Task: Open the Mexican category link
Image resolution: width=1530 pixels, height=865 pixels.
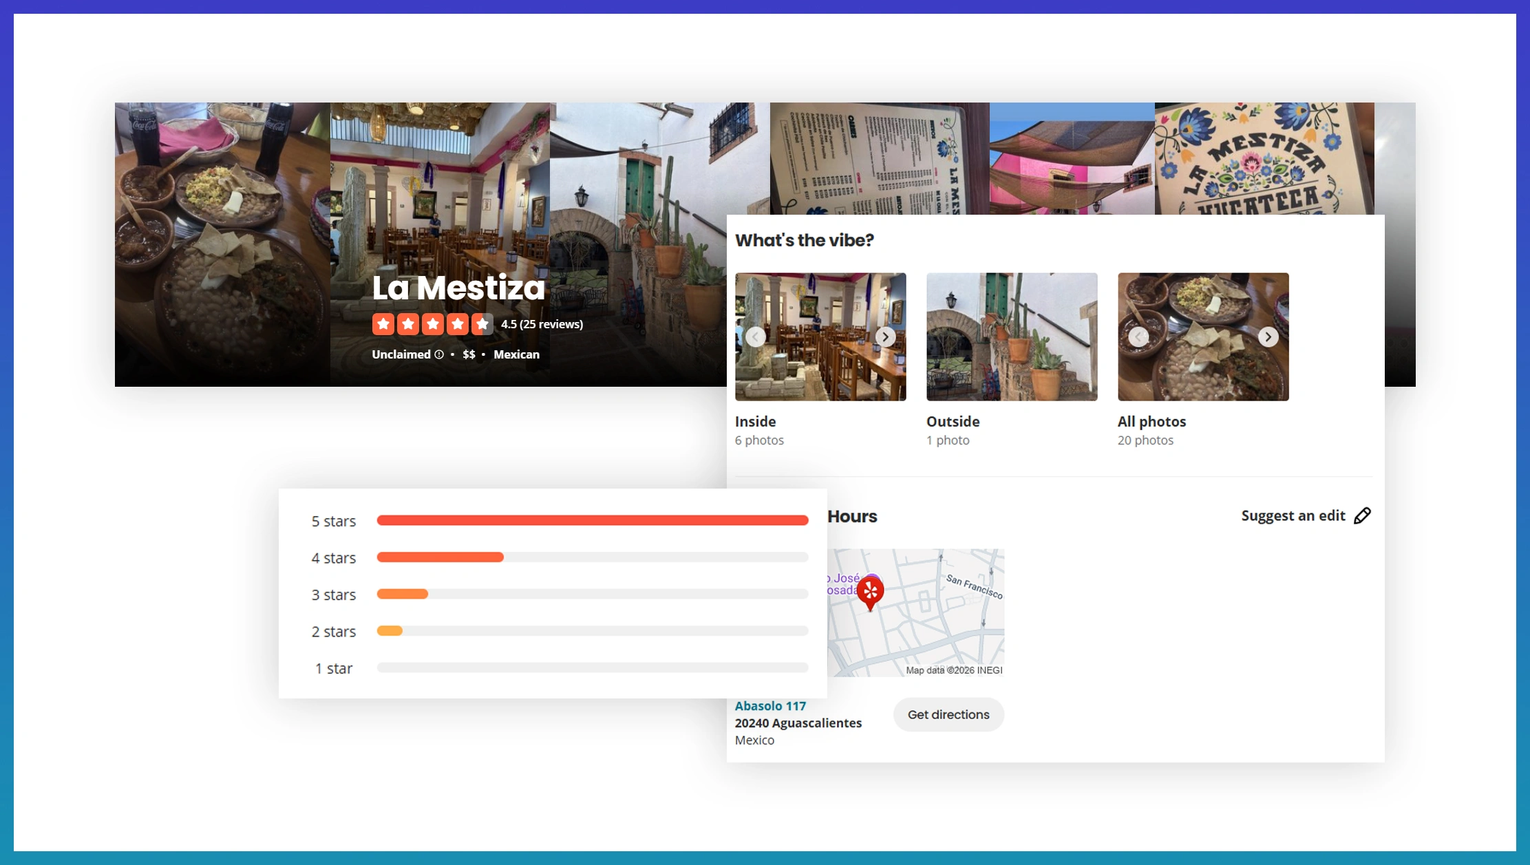Action: 516,354
